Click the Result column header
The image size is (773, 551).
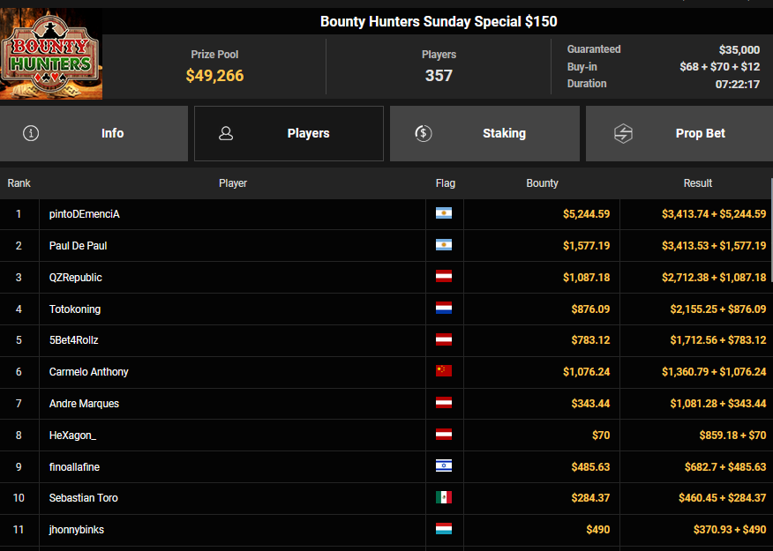click(x=697, y=183)
